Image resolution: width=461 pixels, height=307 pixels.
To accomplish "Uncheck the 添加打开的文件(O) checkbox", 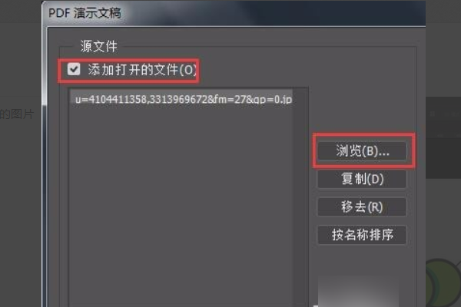I will [x=74, y=70].
